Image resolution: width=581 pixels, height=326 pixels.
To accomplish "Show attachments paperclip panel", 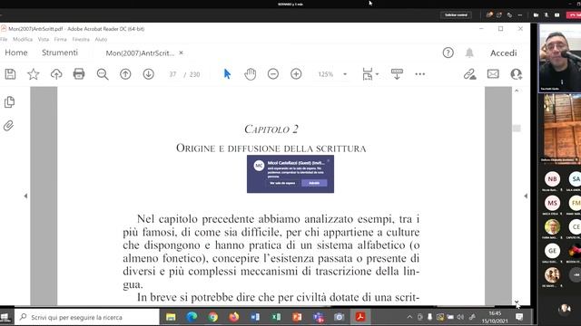I will click(x=8, y=126).
